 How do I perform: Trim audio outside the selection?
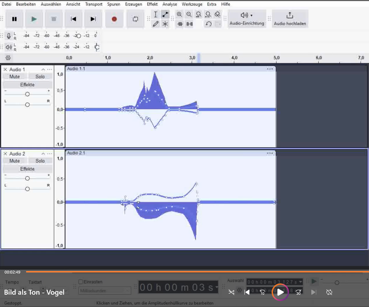point(180,24)
